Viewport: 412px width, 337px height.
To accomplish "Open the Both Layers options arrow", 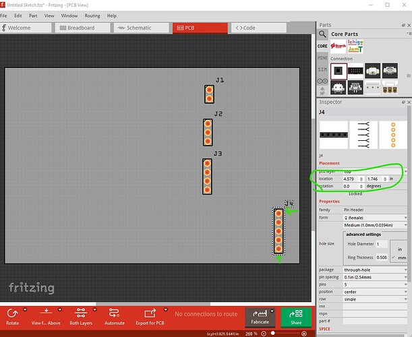I will point(94,309).
